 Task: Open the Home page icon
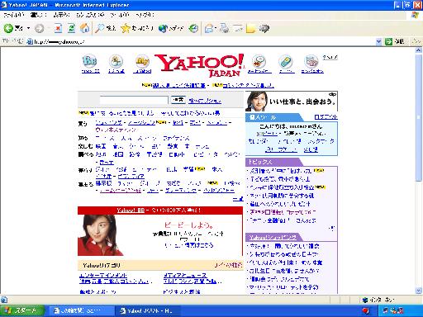85,28
